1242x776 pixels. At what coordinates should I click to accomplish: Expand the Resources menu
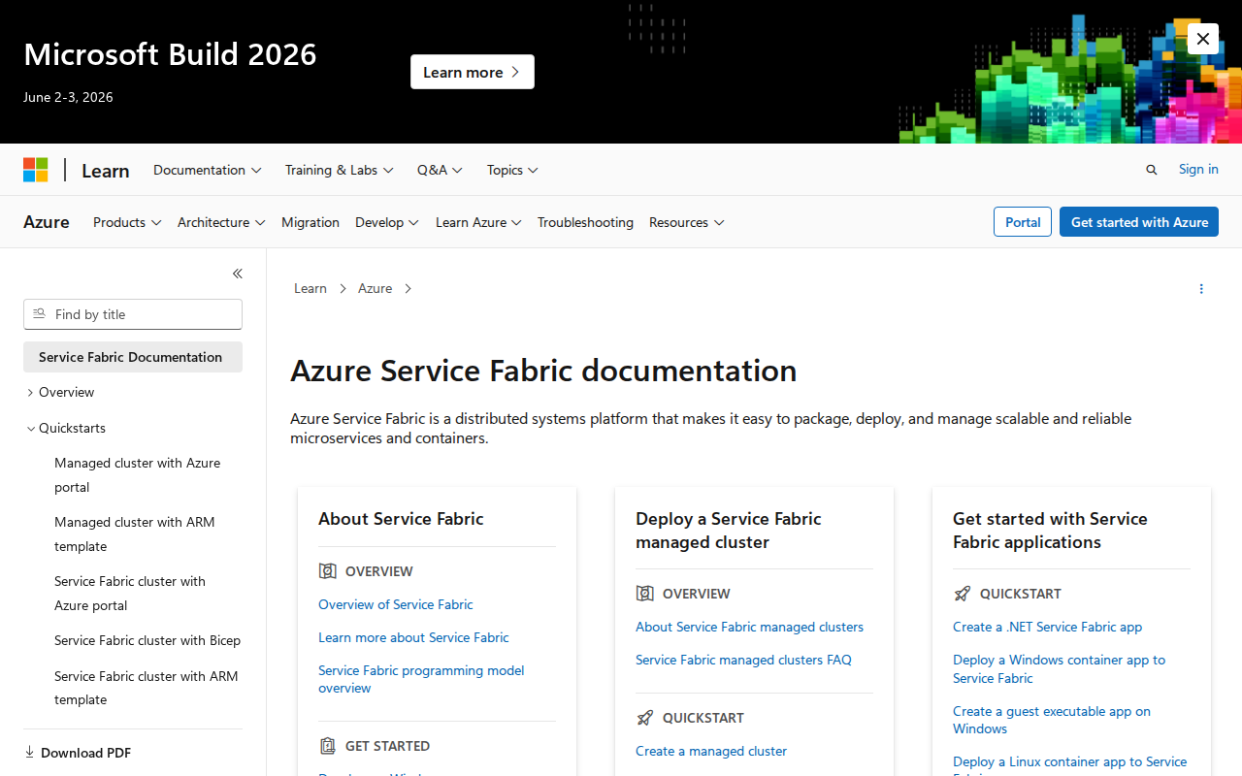pos(687,222)
